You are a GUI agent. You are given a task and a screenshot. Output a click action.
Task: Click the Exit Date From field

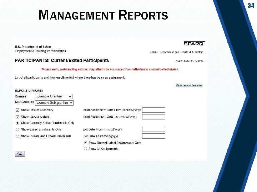(153, 129)
